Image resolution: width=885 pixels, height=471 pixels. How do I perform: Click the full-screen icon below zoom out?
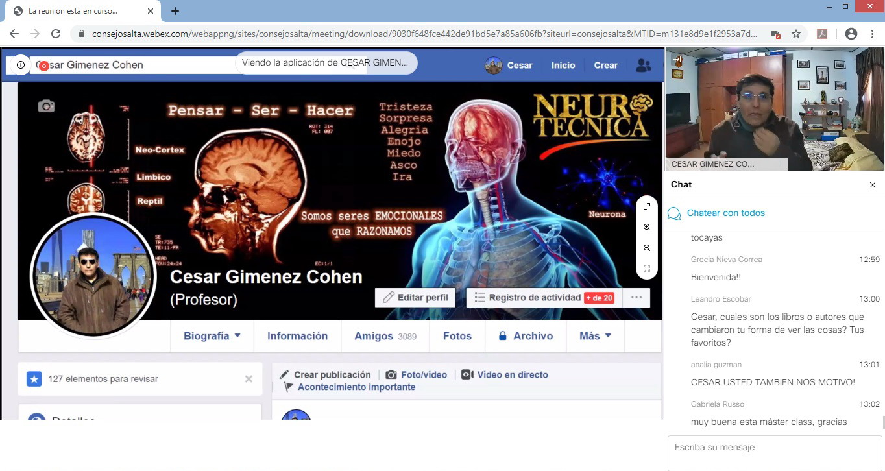click(x=647, y=268)
